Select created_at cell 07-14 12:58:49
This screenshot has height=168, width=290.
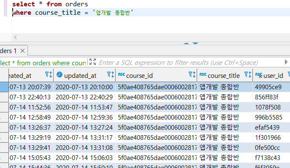(x=31, y=117)
